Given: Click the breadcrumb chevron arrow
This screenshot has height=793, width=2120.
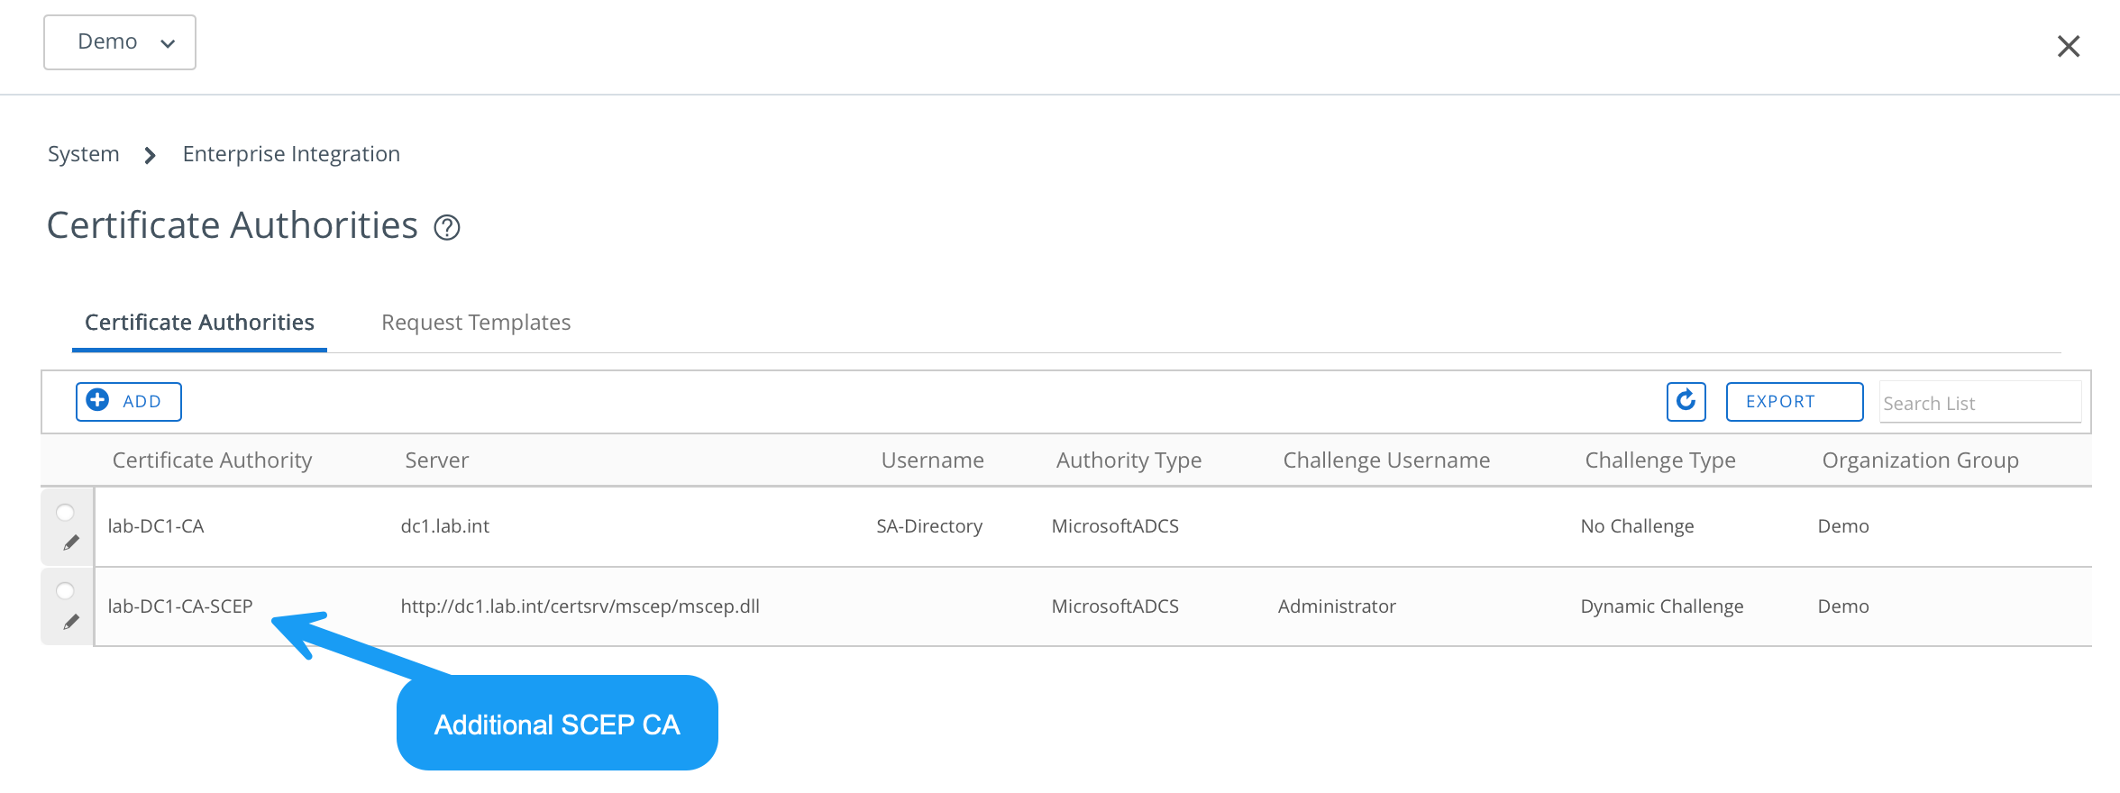Looking at the screenshot, I should tap(151, 156).
